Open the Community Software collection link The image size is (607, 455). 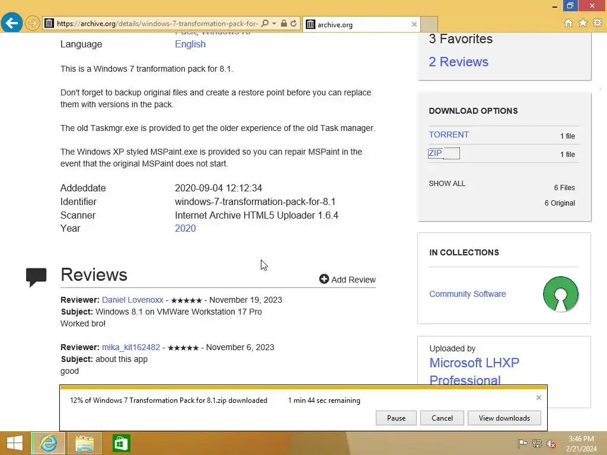467,294
